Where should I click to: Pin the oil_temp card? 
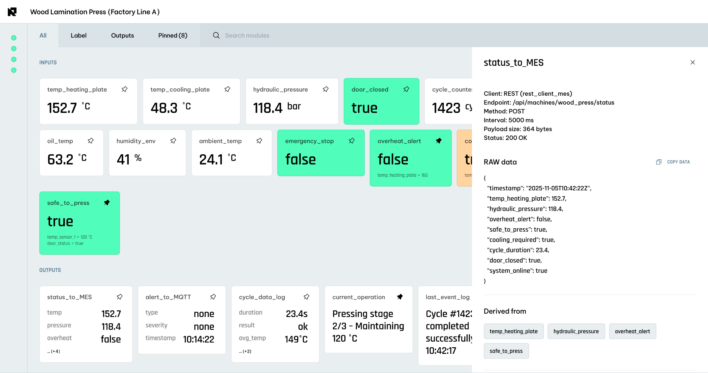pos(91,141)
